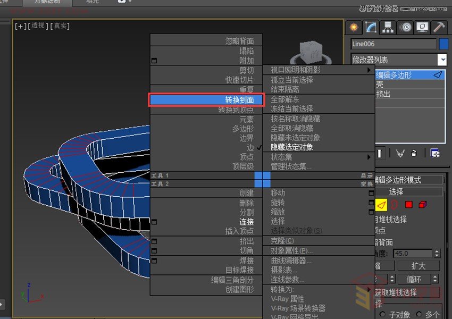This screenshot has width=452, height=319.
Task: Open settings box beside 焊接
Action: pos(154,261)
